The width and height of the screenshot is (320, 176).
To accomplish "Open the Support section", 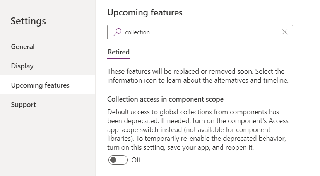I will [x=24, y=105].
